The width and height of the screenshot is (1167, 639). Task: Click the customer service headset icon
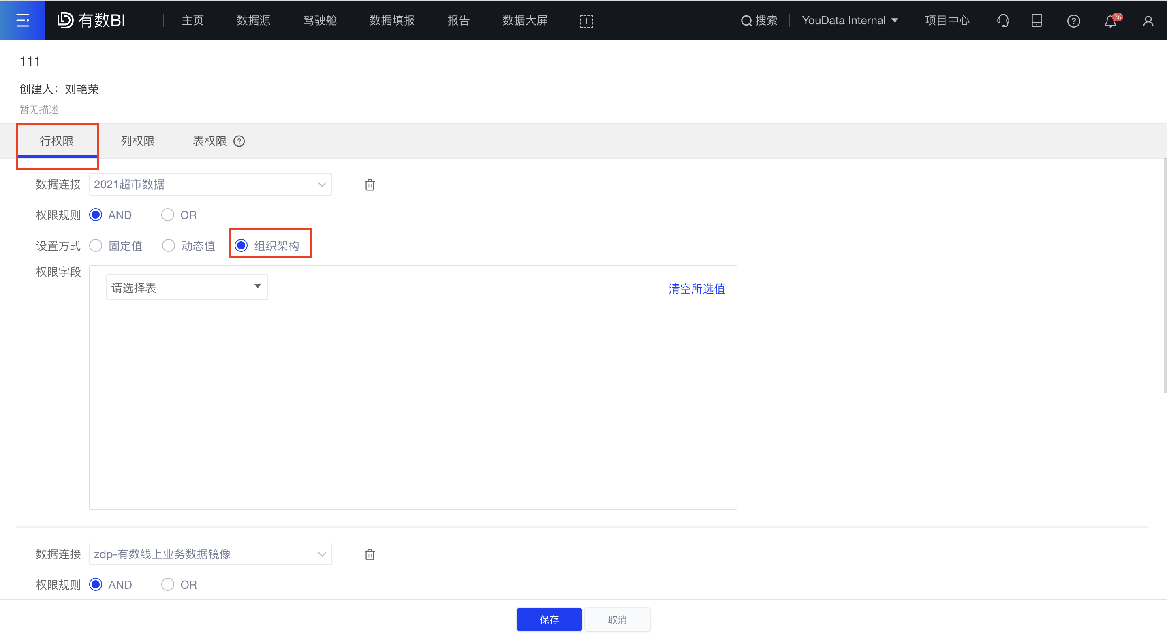[1003, 20]
